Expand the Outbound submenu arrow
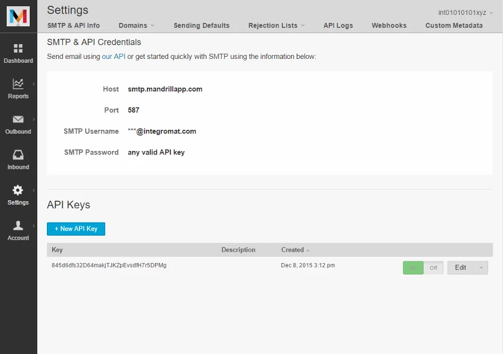The width and height of the screenshot is (503, 354). click(34, 120)
